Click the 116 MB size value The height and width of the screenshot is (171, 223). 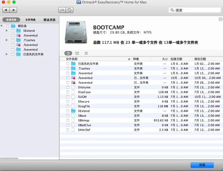163,106
